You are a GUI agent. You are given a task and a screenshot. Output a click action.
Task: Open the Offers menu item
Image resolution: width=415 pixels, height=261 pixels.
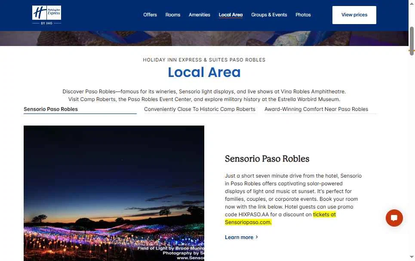pyautogui.click(x=150, y=15)
